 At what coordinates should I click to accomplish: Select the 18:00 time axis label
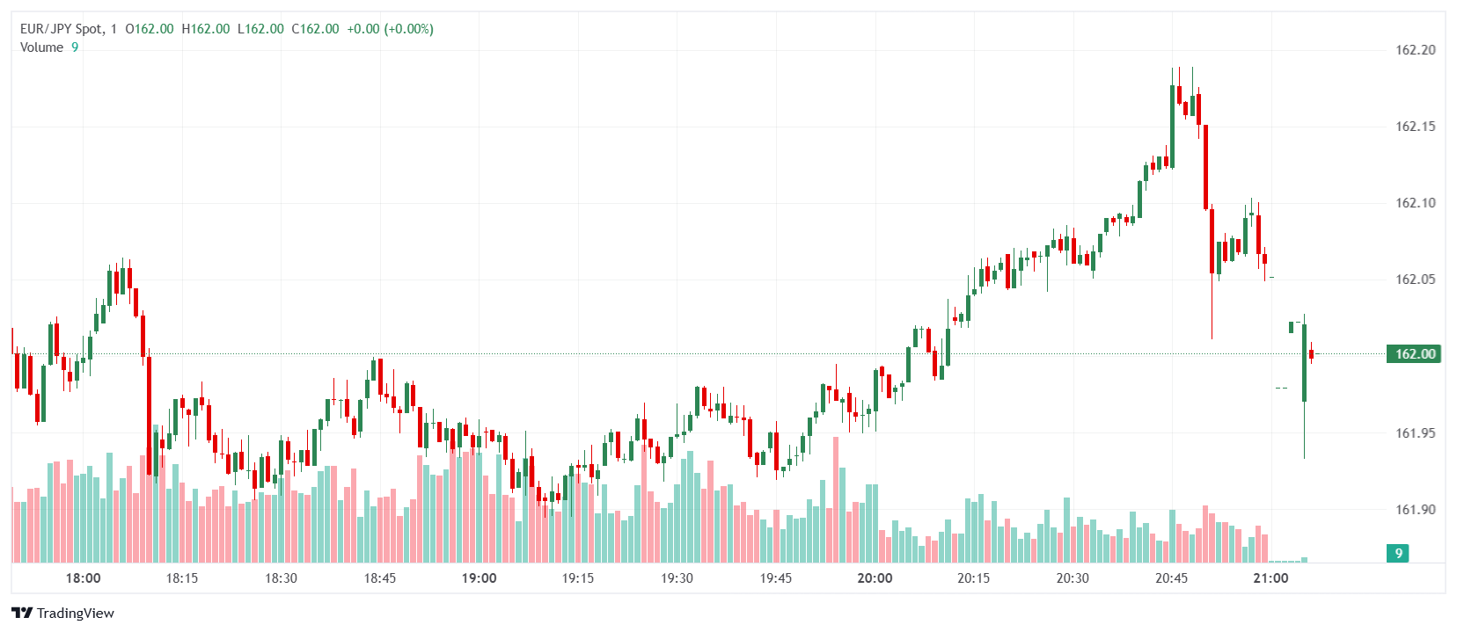(x=84, y=578)
